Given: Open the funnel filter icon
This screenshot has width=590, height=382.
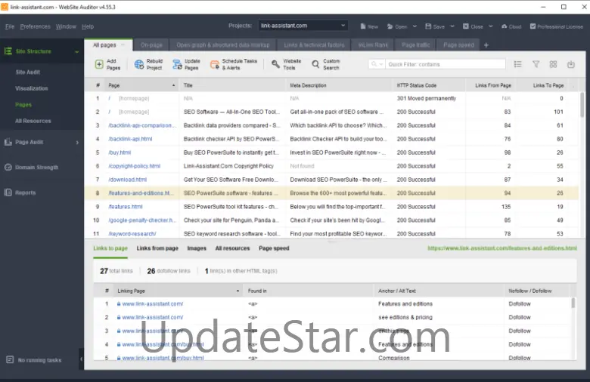Looking at the screenshot, I should click(x=536, y=64).
